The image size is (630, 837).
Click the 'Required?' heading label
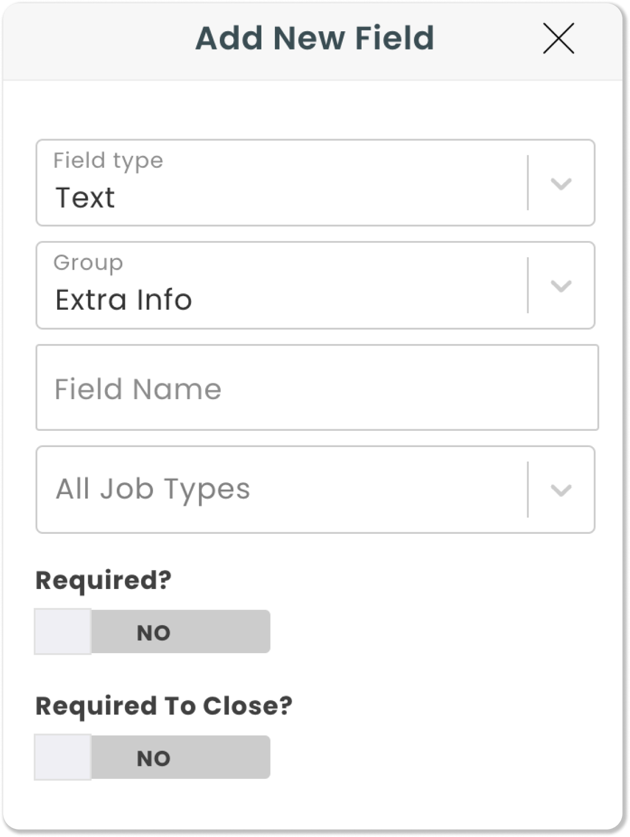103,580
